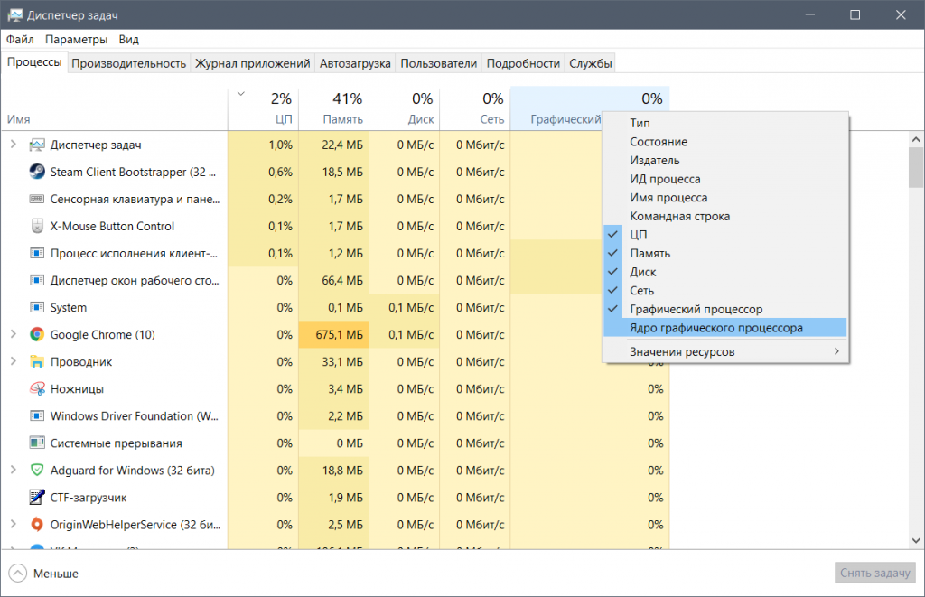Select the Adguard for Windows shield icon
The width and height of the screenshot is (925, 597).
click(37, 470)
